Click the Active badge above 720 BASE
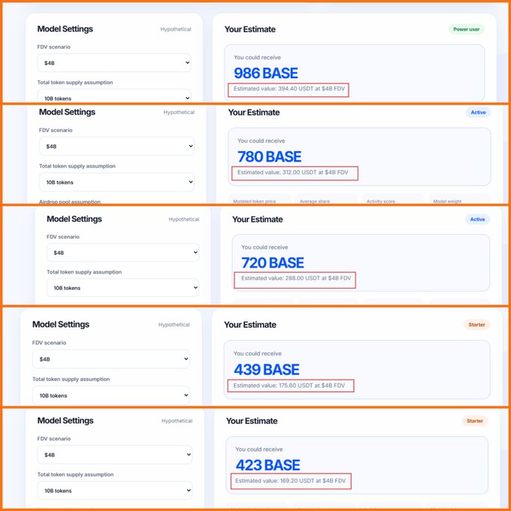The height and width of the screenshot is (511, 511). pyautogui.click(x=477, y=219)
